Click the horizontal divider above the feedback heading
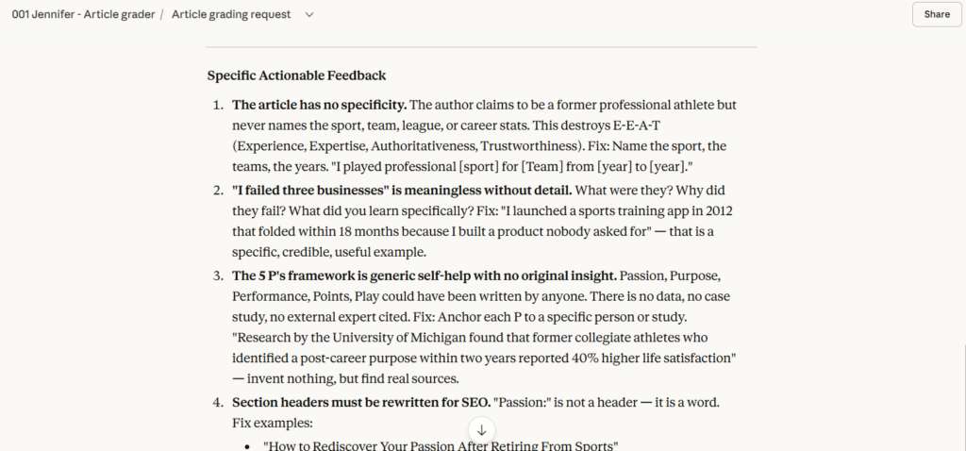 481,46
